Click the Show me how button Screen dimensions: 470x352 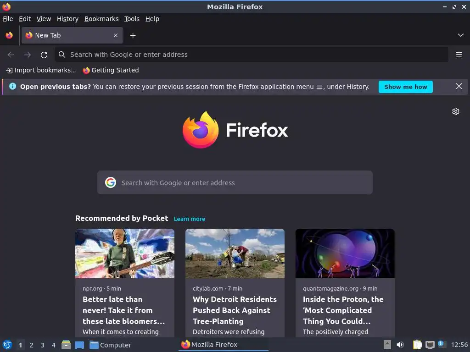406,87
